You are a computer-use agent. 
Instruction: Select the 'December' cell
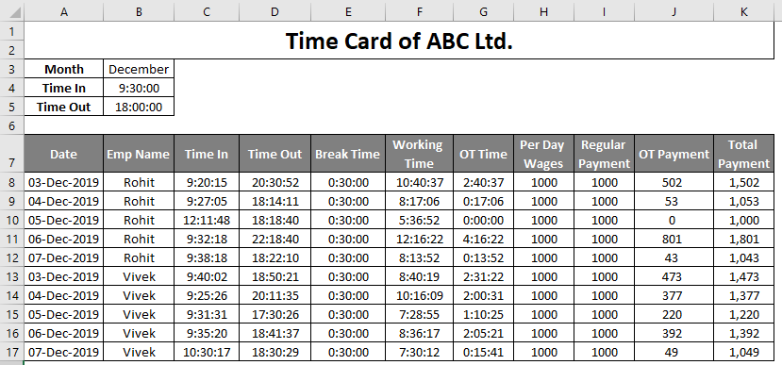[139, 69]
